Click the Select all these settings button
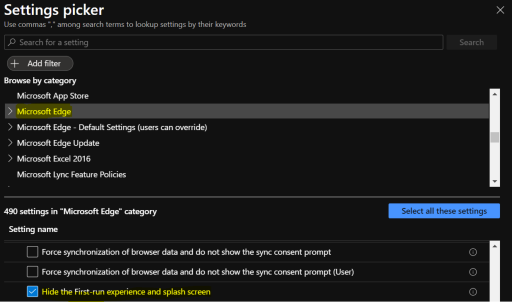This screenshot has width=512, height=302. 444,210
